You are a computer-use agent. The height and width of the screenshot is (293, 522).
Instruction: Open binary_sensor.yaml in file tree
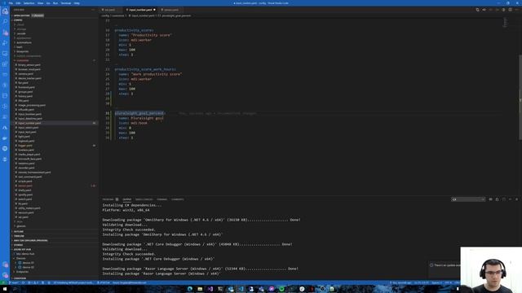pyautogui.click(x=29, y=65)
